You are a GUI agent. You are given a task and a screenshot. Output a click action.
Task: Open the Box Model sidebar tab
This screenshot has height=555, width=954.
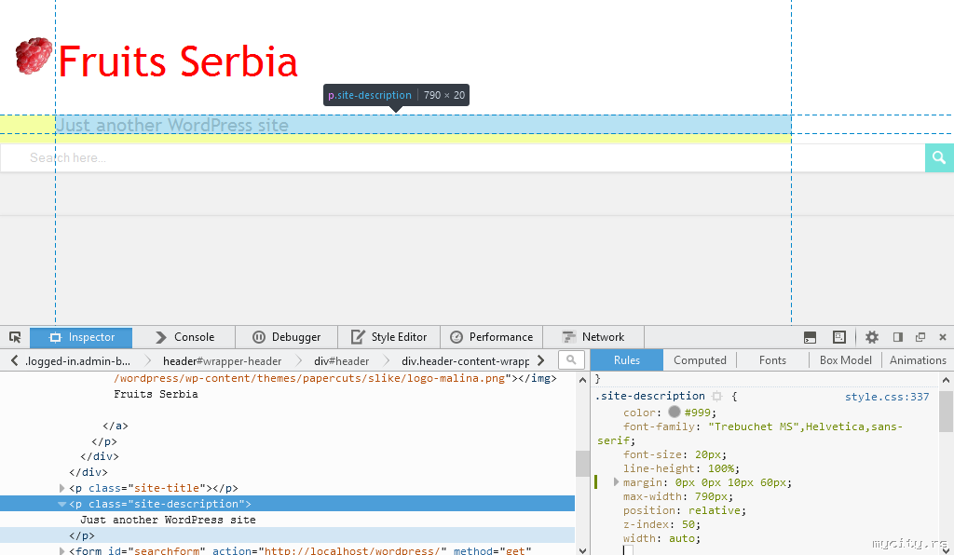point(846,359)
